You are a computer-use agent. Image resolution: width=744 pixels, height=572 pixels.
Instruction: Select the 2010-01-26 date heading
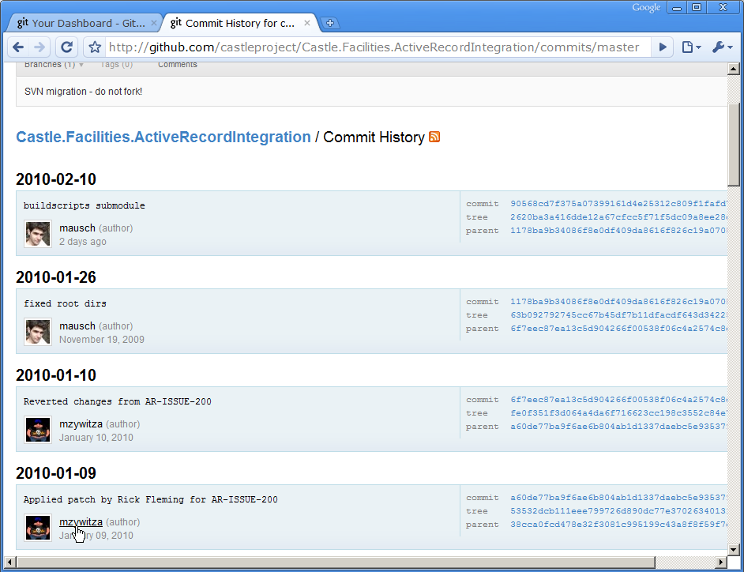(x=56, y=277)
